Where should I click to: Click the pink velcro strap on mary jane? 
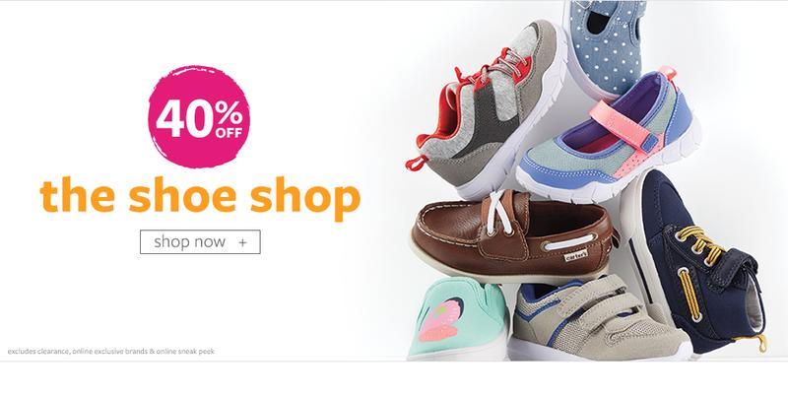(x=624, y=125)
